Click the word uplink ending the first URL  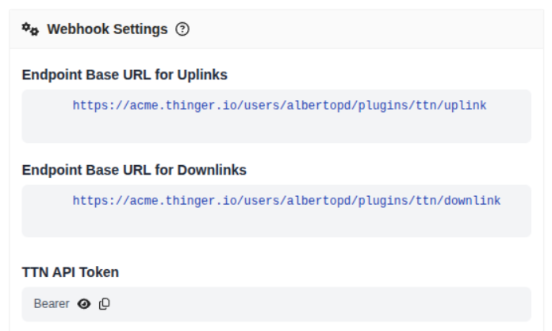click(x=466, y=105)
